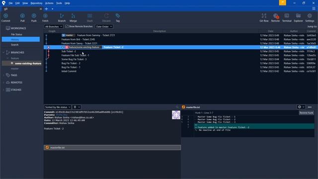
Task: Open the new tab dropdown arrow
Action: point(52,9)
